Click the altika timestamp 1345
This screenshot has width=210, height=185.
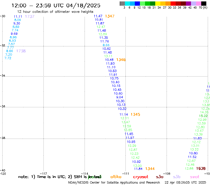pyautogui.click(x=135, y=114)
